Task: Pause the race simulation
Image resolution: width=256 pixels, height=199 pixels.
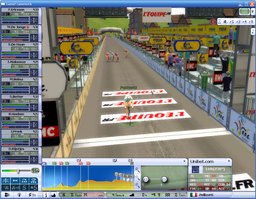Action: coord(225,22)
